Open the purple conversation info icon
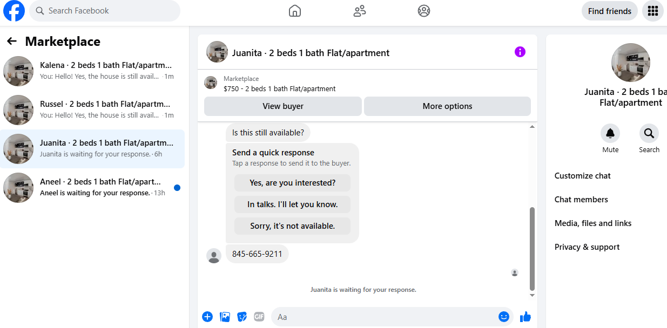The height and width of the screenshot is (328, 667). coord(520,52)
